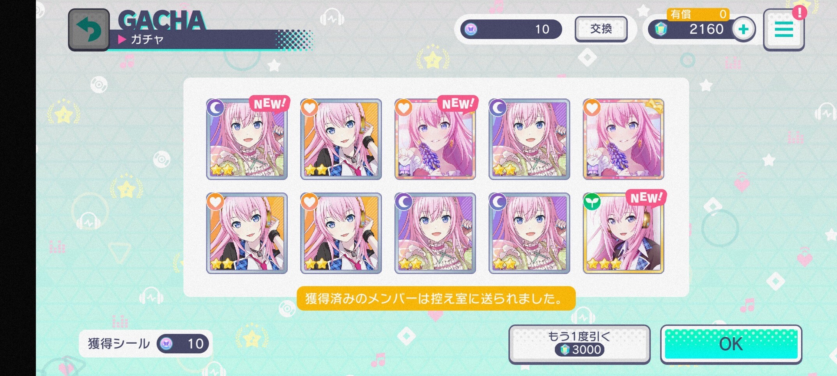The width and height of the screenshot is (837, 376).
Task: Tap the 有償 paid crystal label
Action: pyautogui.click(x=681, y=14)
